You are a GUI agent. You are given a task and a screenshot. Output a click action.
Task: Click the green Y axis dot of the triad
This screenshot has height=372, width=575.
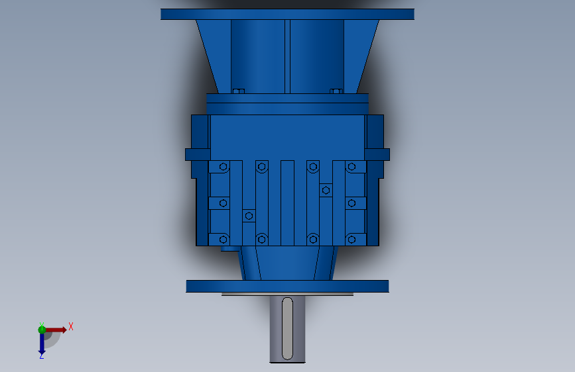coord(42,330)
